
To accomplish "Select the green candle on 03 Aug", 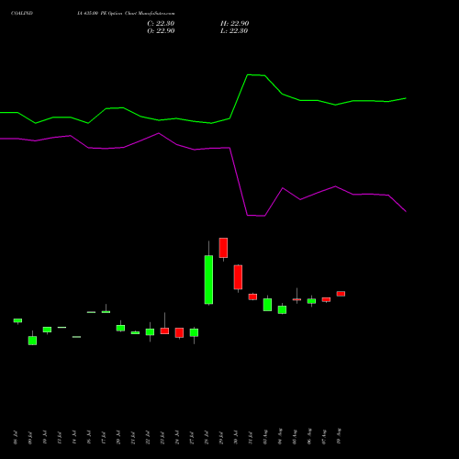I will (267, 305).
